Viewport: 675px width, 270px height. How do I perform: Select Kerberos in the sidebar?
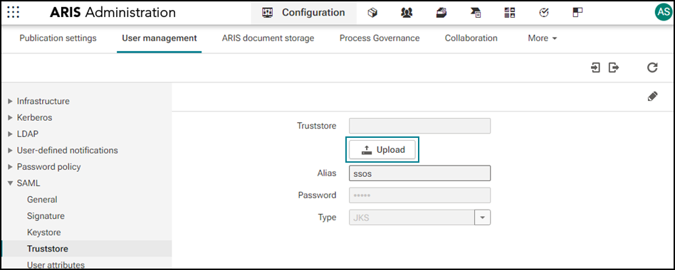tap(34, 118)
